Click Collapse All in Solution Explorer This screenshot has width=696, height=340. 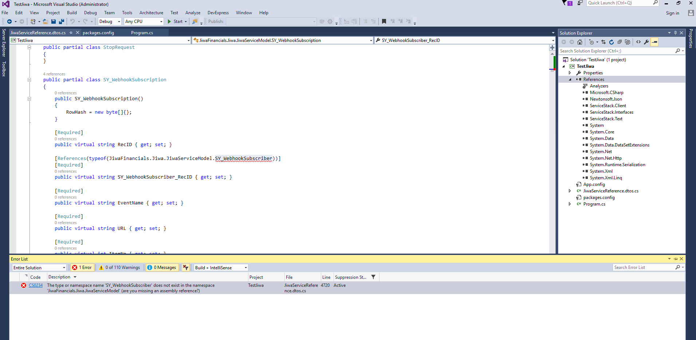tap(620, 42)
